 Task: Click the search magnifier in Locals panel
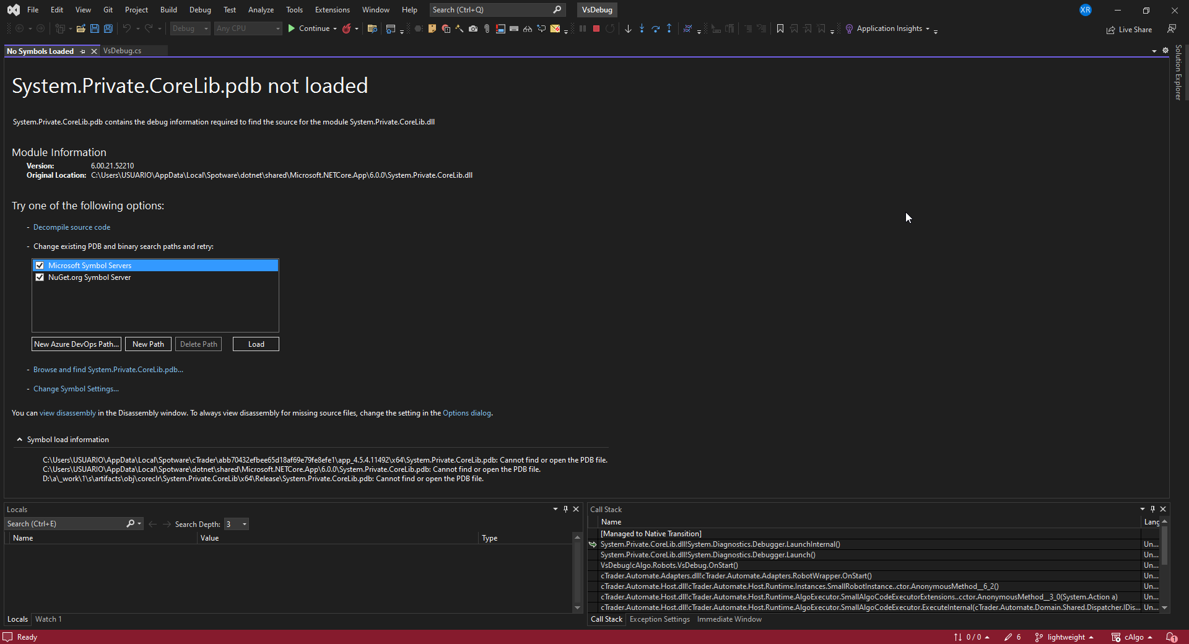coord(130,524)
